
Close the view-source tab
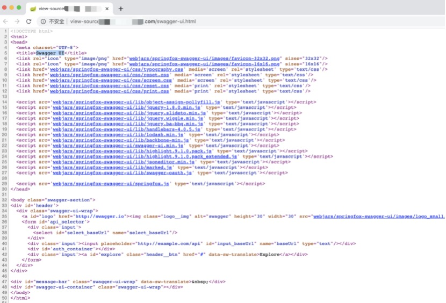click(x=107, y=9)
